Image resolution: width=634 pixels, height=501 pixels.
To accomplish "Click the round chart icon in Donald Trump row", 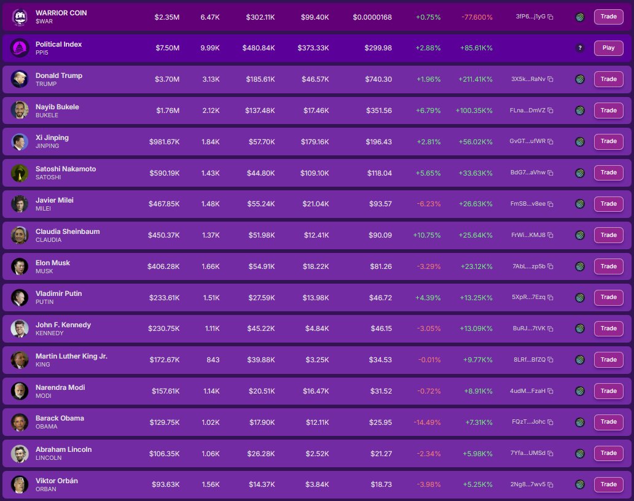I will click(x=580, y=79).
